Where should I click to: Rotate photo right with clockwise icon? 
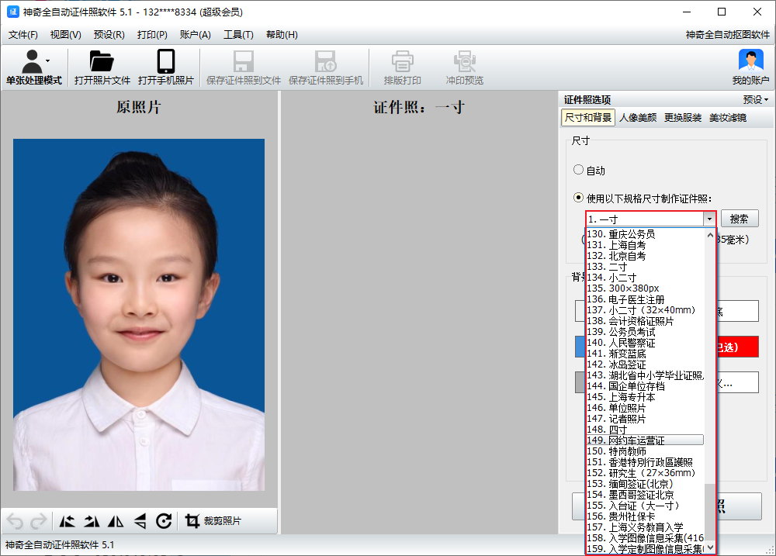pos(92,521)
